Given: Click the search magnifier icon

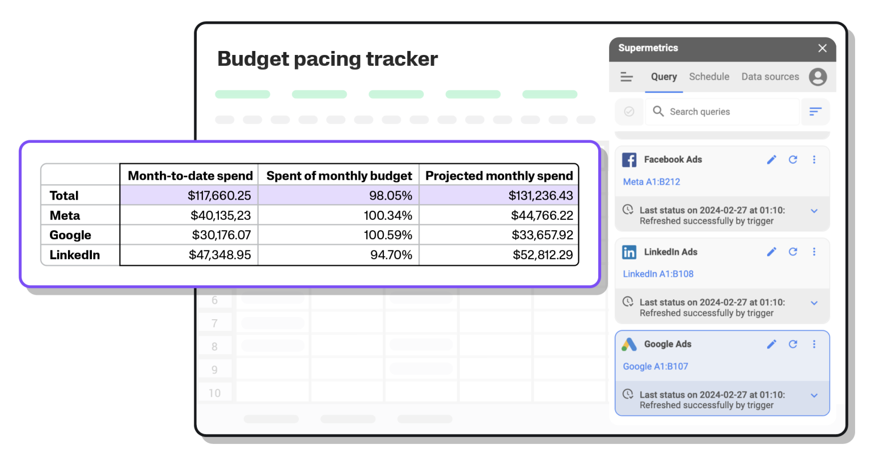Looking at the screenshot, I should (658, 111).
